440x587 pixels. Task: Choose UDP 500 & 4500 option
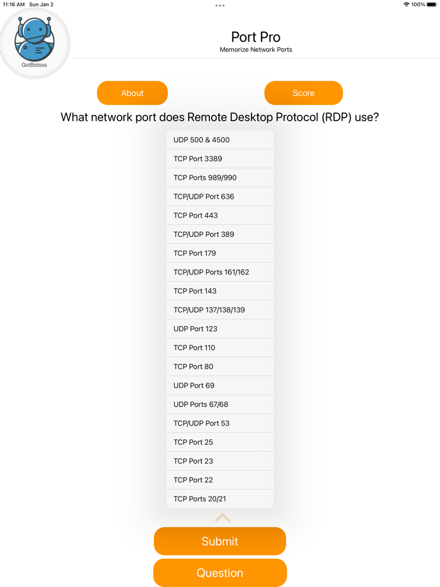220,140
